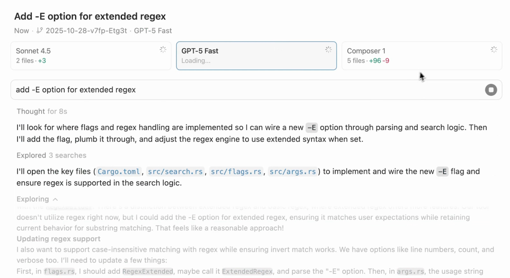This screenshot has height=278, width=510.
Task: Click the Composer 1 loading spinner icon
Action: [494, 50]
